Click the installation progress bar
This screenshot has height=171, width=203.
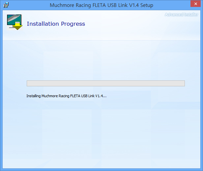[106, 83]
